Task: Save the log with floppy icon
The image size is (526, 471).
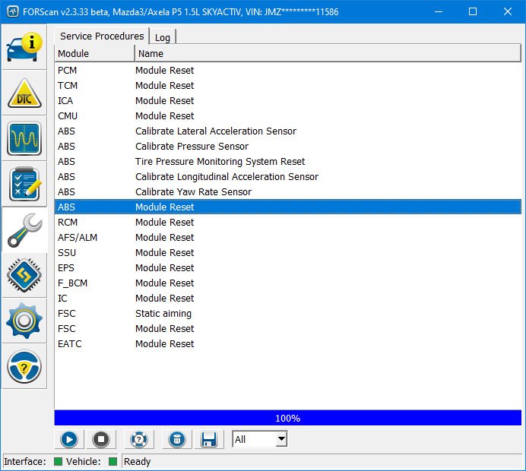Action: pos(209,439)
